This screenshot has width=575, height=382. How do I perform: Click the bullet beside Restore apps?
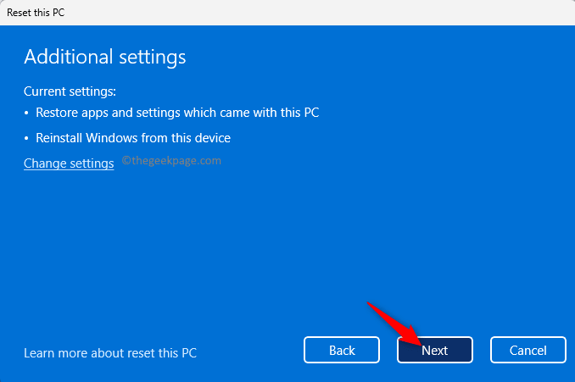(x=27, y=113)
